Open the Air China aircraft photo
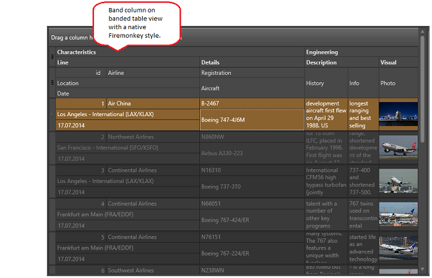The height and width of the screenshot is (278, 432). pyautogui.click(x=399, y=114)
